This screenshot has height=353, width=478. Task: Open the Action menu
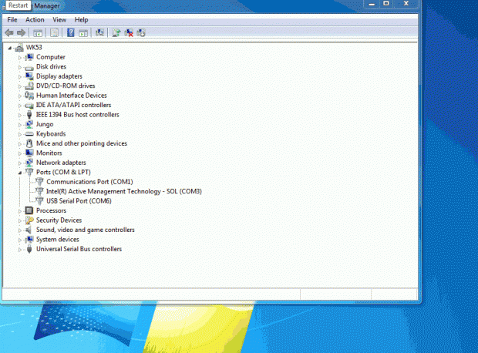click(35, 20)
